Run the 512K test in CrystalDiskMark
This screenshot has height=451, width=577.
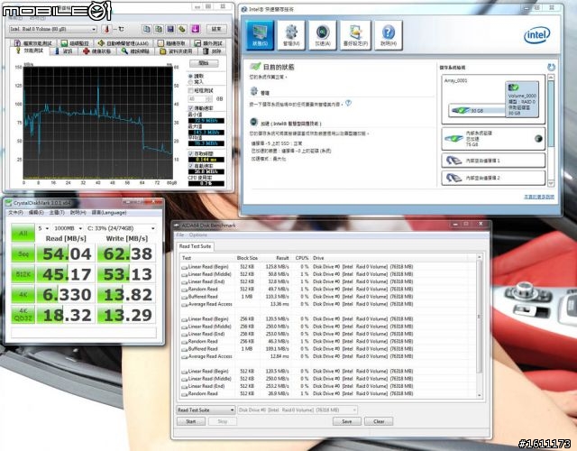coord(23,274)
